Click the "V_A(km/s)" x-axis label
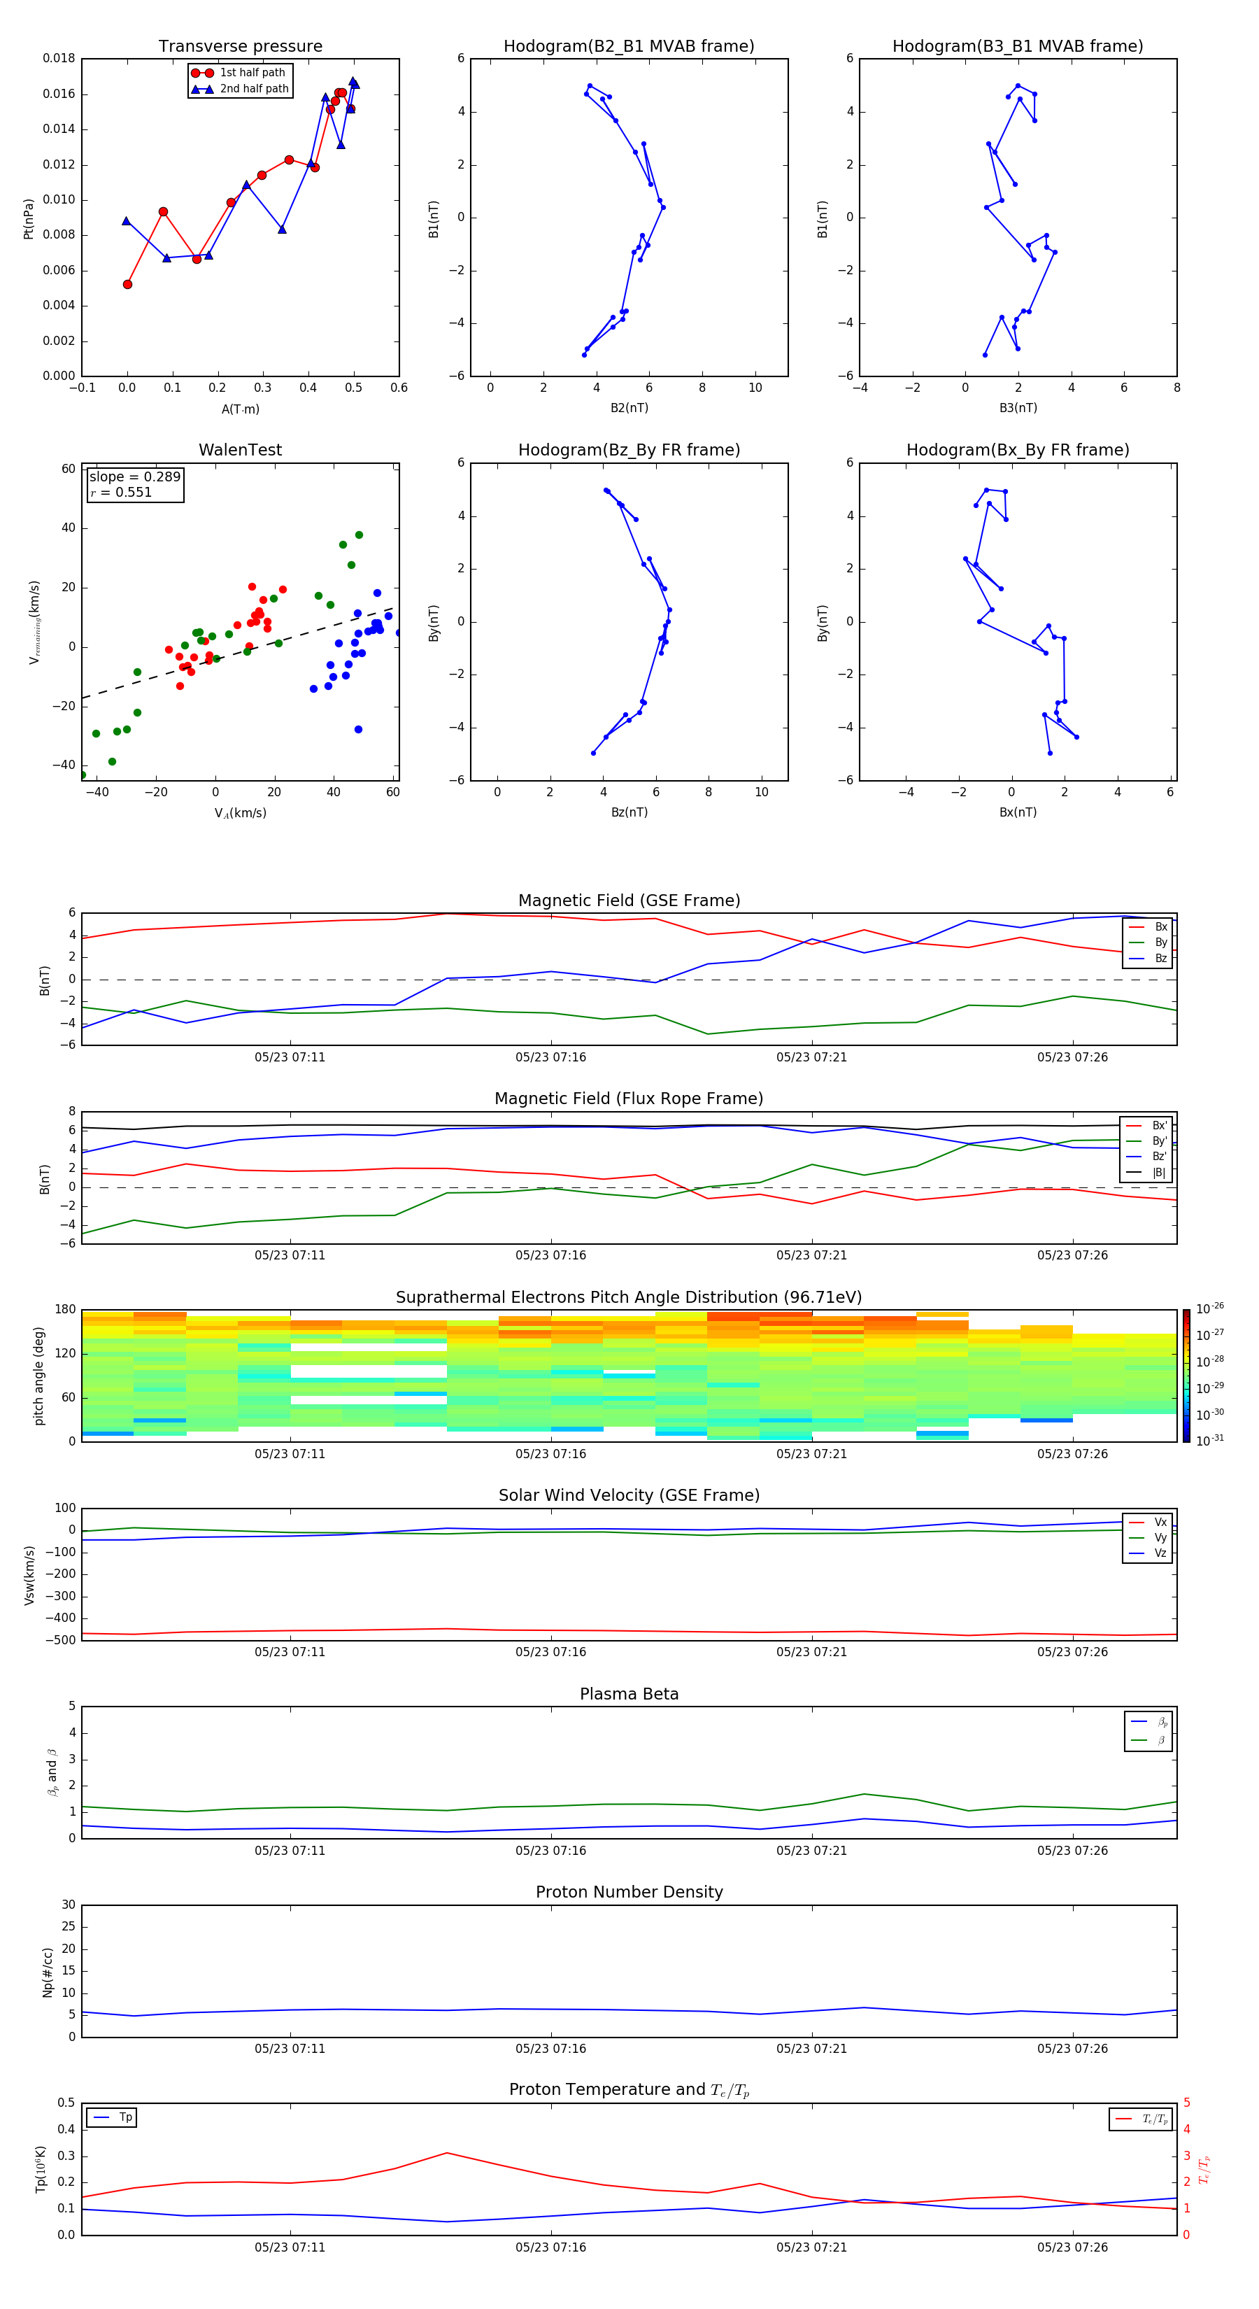 click(240, 813)
